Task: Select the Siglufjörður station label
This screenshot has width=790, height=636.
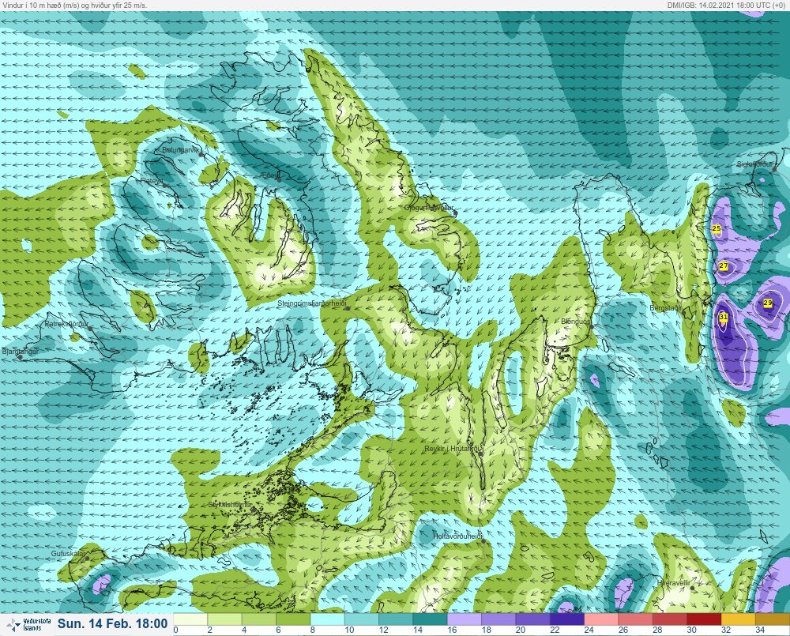Action: (x=754, y=164)
